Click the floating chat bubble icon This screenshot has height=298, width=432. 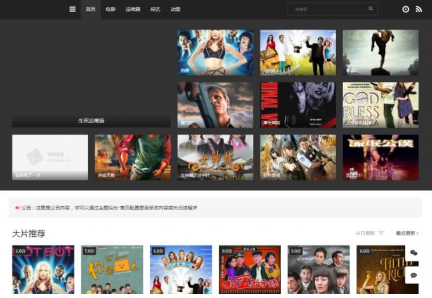[413, 275]
